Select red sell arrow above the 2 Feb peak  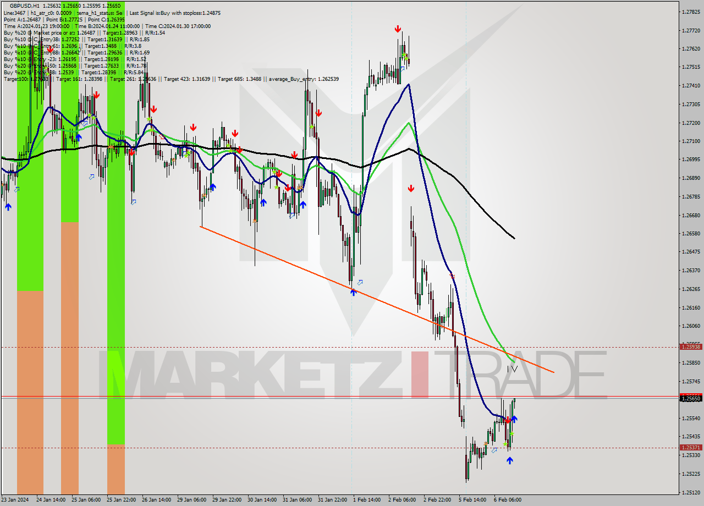point(397,29)
